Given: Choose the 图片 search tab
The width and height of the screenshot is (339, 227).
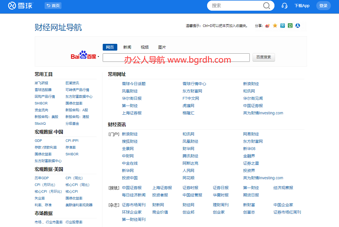Looking at the screenshot, I should tap(162, 47).
